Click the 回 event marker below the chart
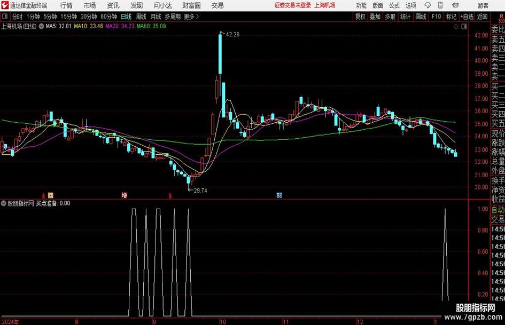 point(51,195)
